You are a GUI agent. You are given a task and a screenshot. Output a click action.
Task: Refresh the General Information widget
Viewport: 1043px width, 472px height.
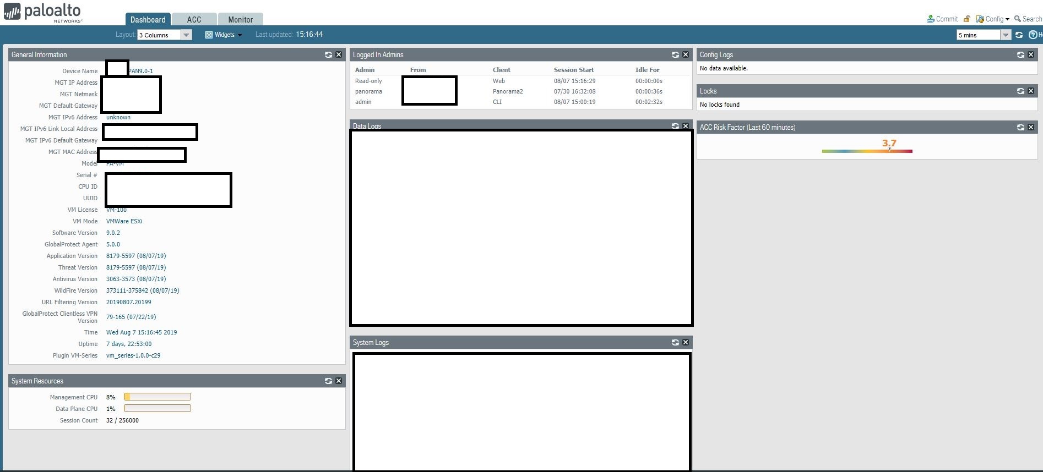click(328, 55)
